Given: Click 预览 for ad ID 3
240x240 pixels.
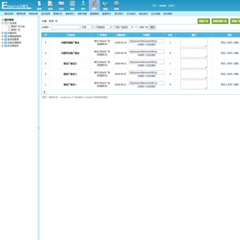Looking at the screenshot, I should pos(223,64).
